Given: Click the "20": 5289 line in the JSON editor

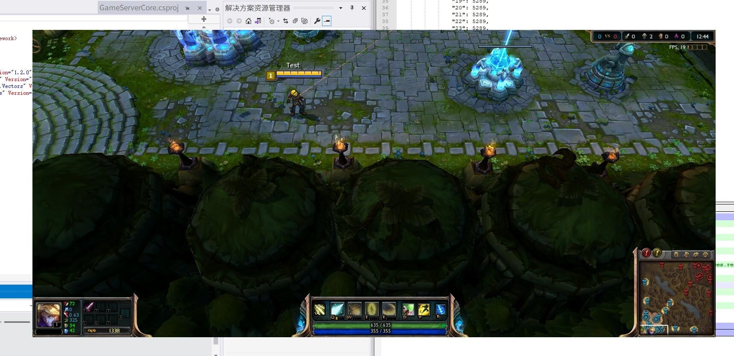Looking at the screenshot, I should [470, 8].
